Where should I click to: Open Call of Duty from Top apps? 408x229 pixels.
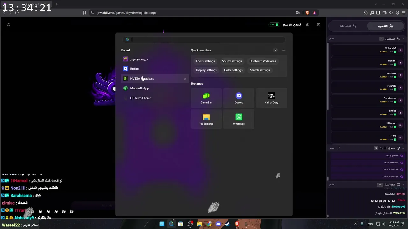272,98
